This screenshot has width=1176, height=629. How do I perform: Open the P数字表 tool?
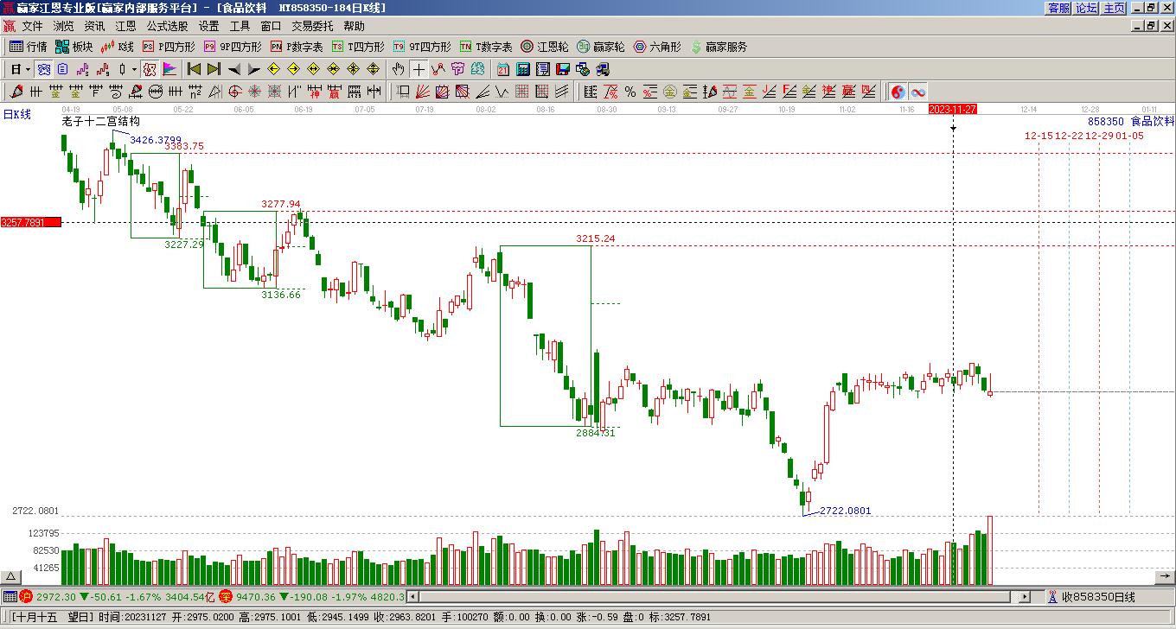click(297, 47)
